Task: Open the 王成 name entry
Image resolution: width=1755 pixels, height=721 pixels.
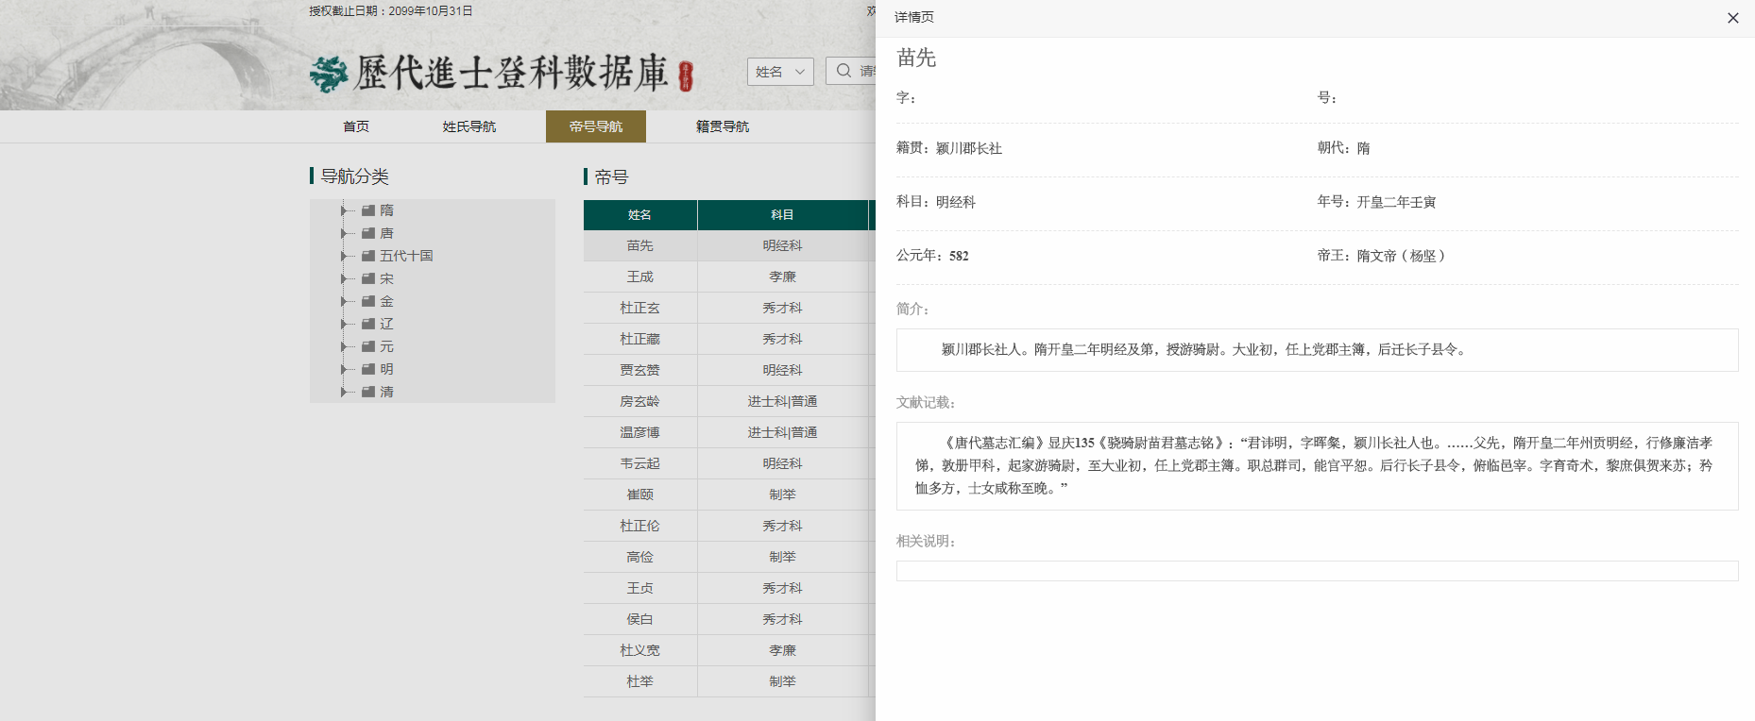Action: pyautogui.click(x=640, y=277)
